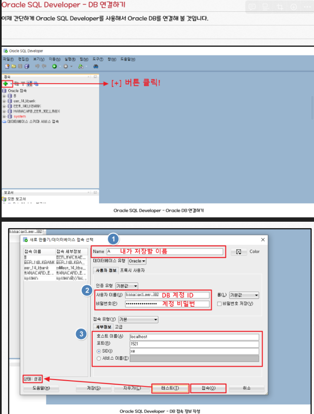The width and height of the screenshot is (314, 414).
Task: Open the 접속 유형(Y) dropdown
Action: tap(139, 320)
